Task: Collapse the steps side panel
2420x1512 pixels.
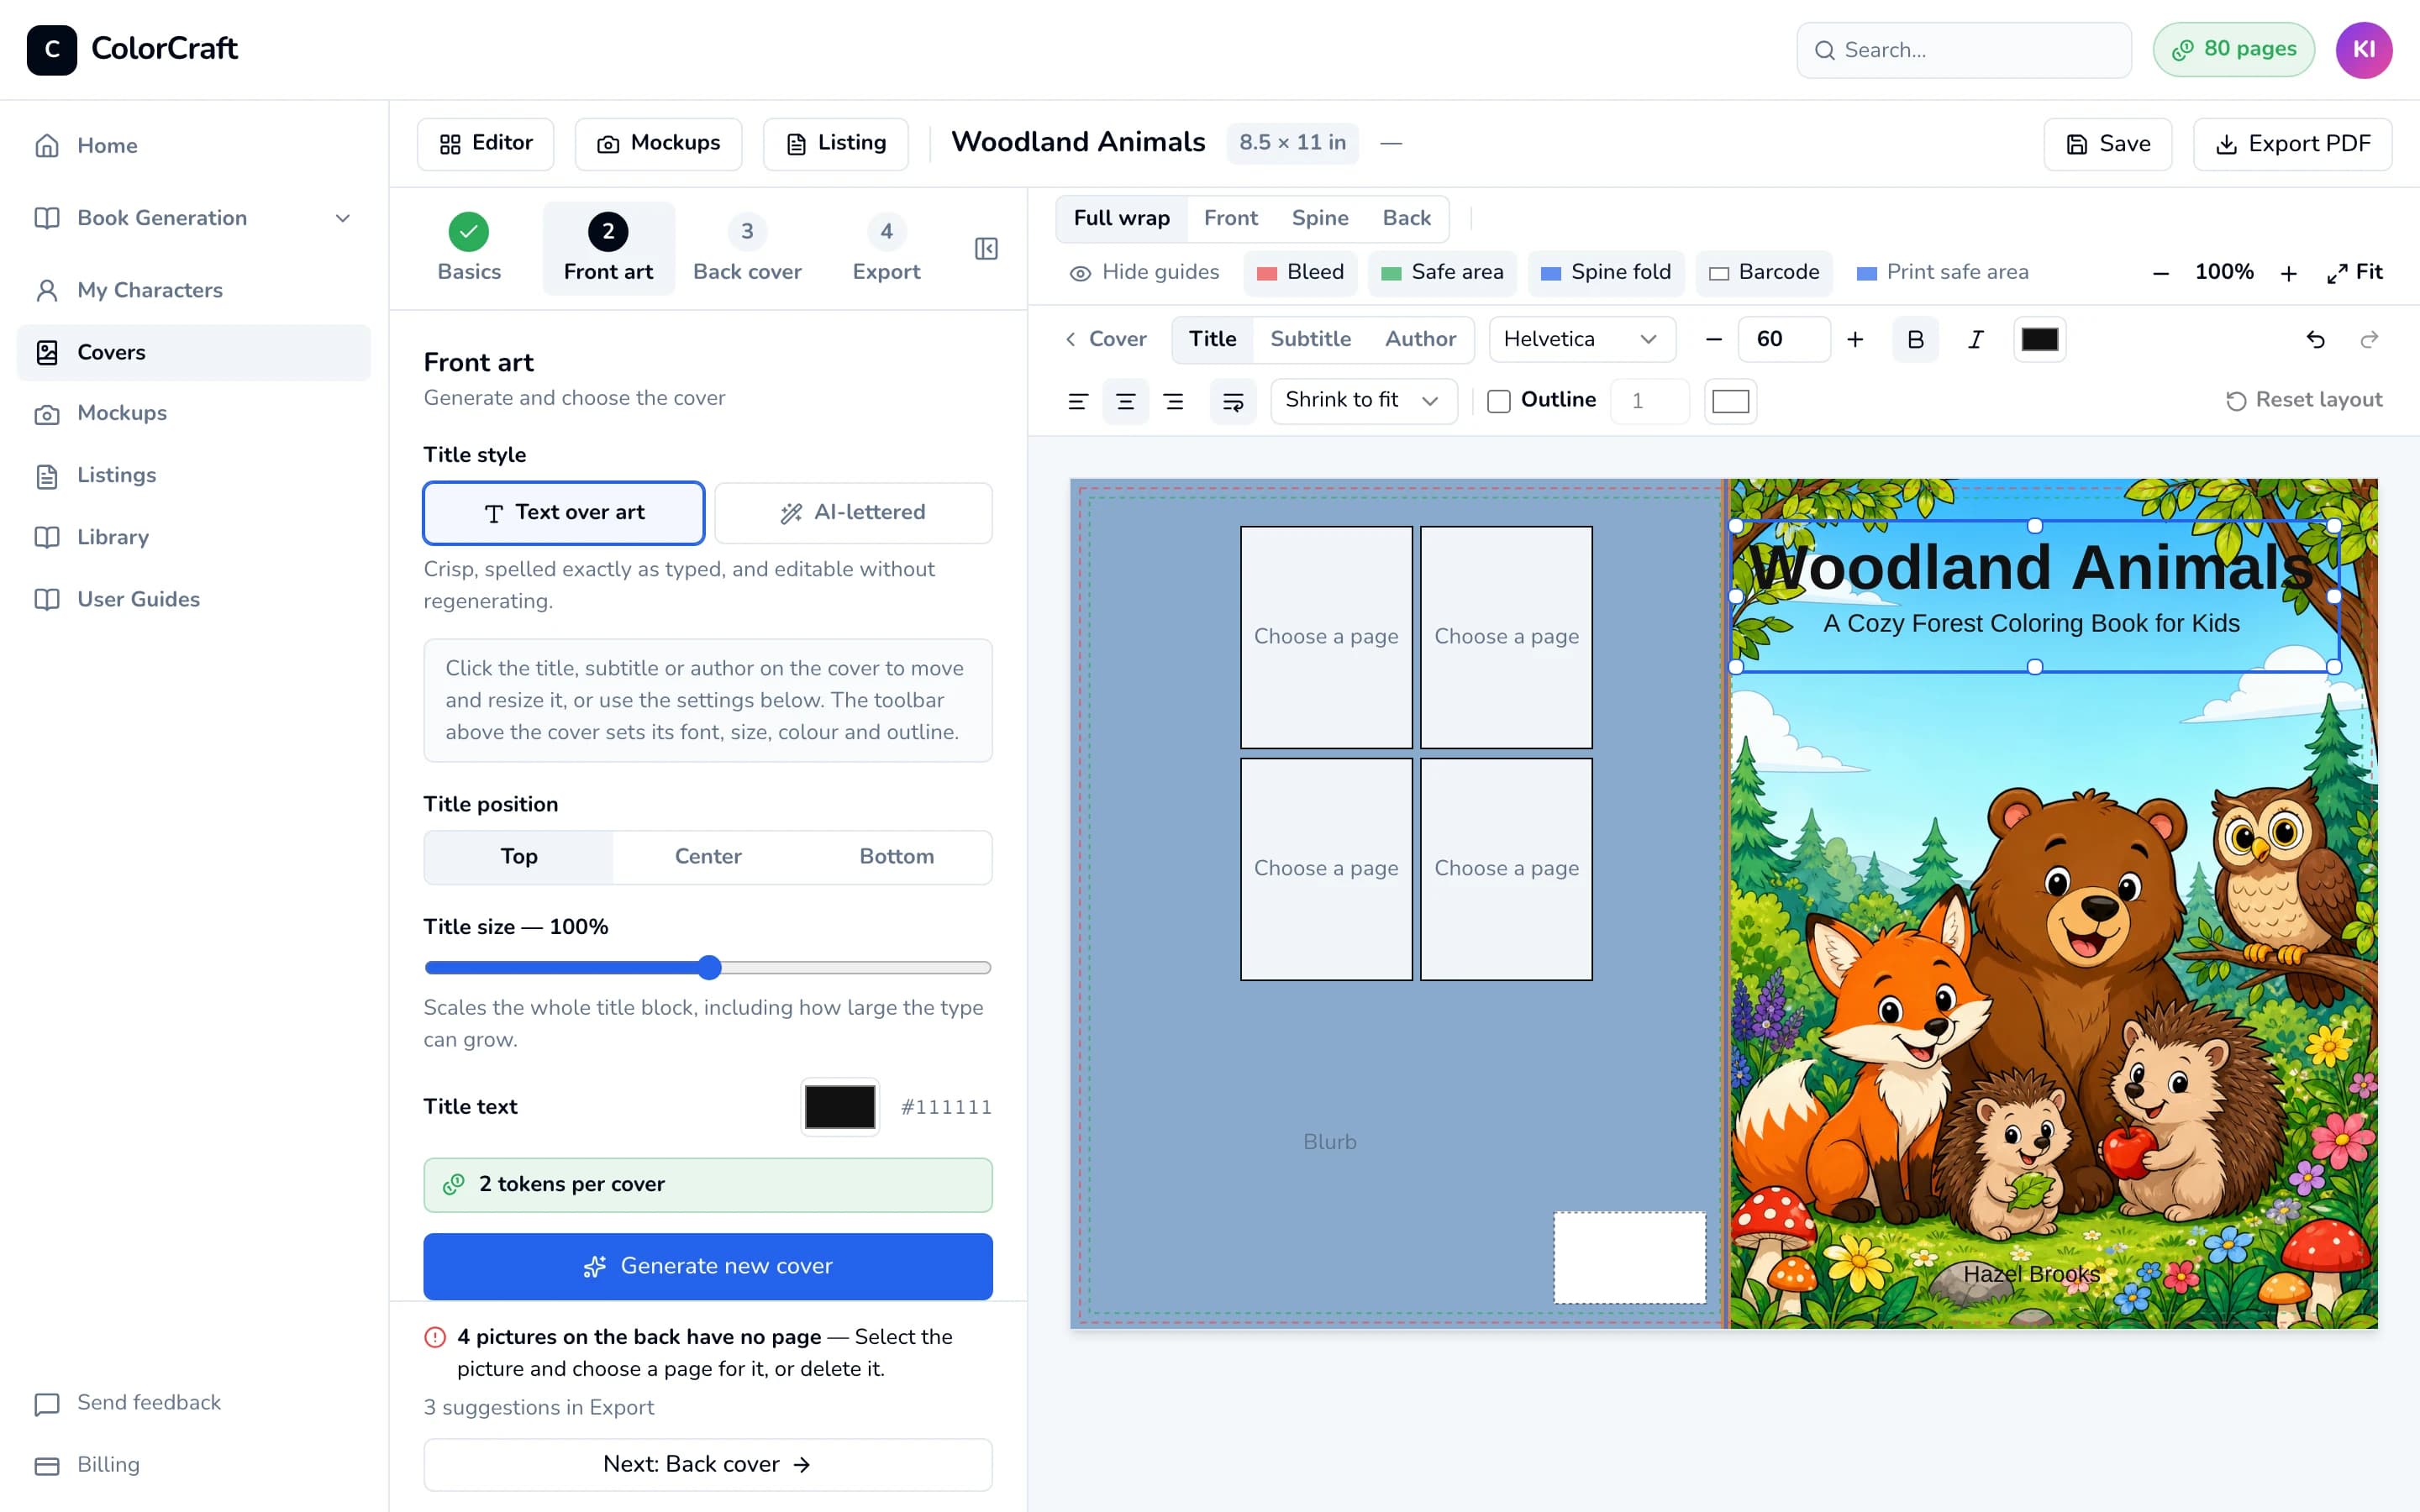Action: [986, 248]
